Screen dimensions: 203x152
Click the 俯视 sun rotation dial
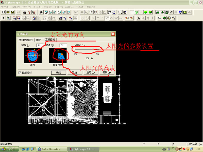click(x=33, y=55)
